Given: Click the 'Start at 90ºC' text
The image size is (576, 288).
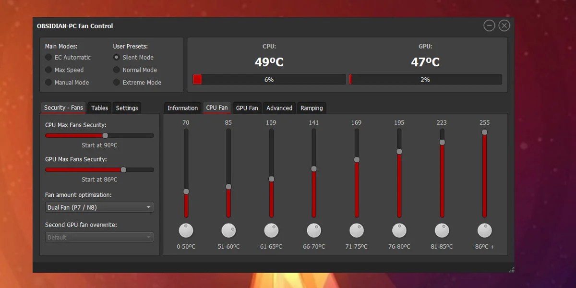Looking at the screenshot, I should [99, 145].
